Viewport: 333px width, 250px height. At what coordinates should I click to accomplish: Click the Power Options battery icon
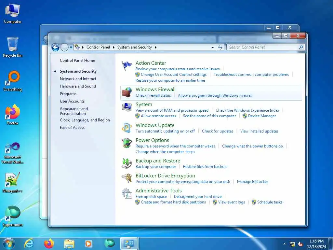pos(127,143)
